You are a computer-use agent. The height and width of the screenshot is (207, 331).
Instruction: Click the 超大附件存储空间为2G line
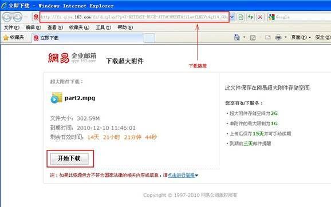click(253, 113)
